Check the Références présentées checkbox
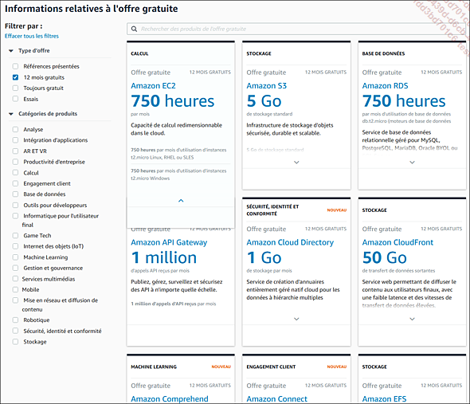Viewport: 470px width, 404px height. (15, 66)
